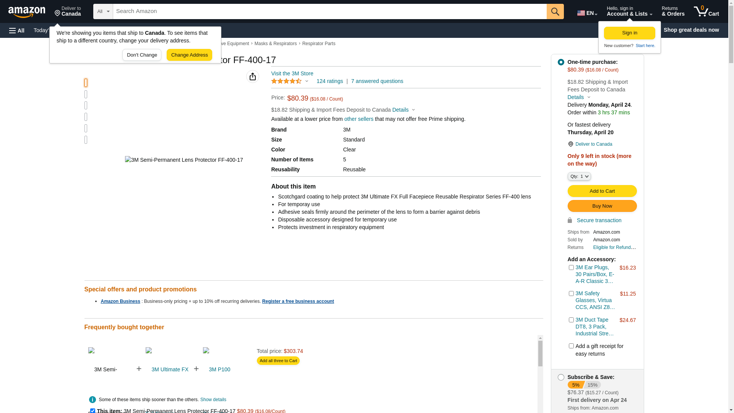Click the Amazon logo home icon
The image size is (734, 413).
click(27, 12)
